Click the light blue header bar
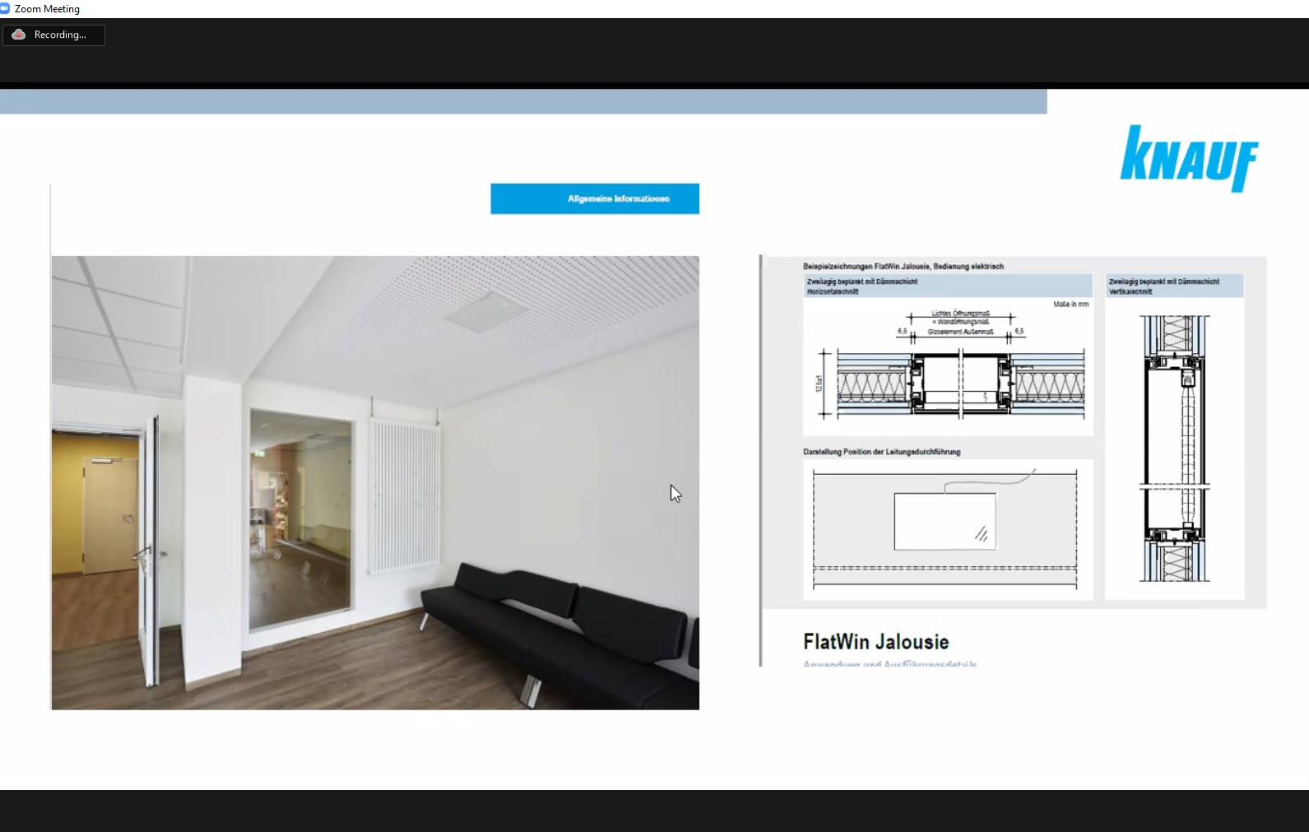The height and width of the screenshot is (832, 1309). [x=522, y=101]
